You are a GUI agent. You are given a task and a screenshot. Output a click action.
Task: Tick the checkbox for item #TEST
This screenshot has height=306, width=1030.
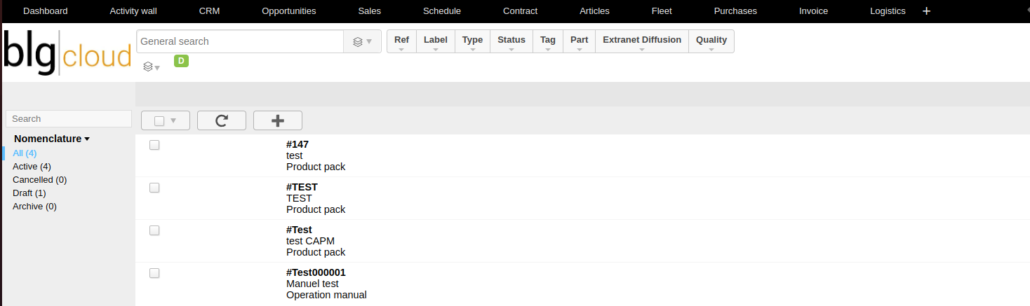(154, 188)
